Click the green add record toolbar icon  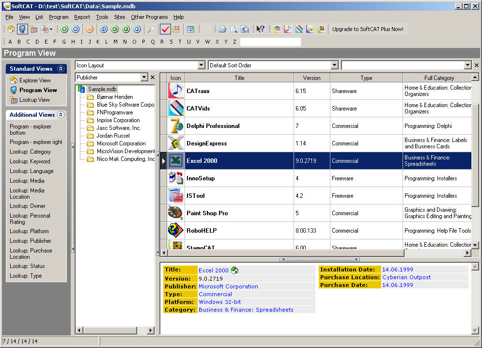tap(64, 29)
